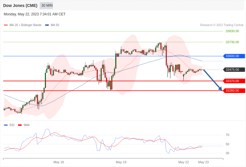Click the Dow Jones (CME) title

tap(20, 6)
